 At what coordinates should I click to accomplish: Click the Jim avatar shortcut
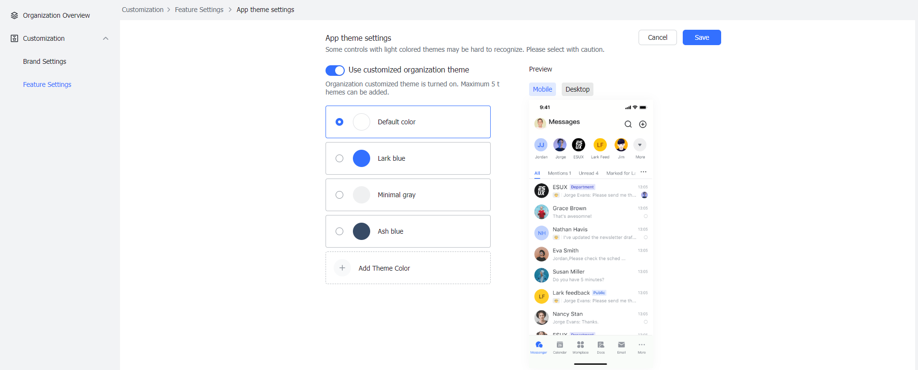tap(621, 145)
